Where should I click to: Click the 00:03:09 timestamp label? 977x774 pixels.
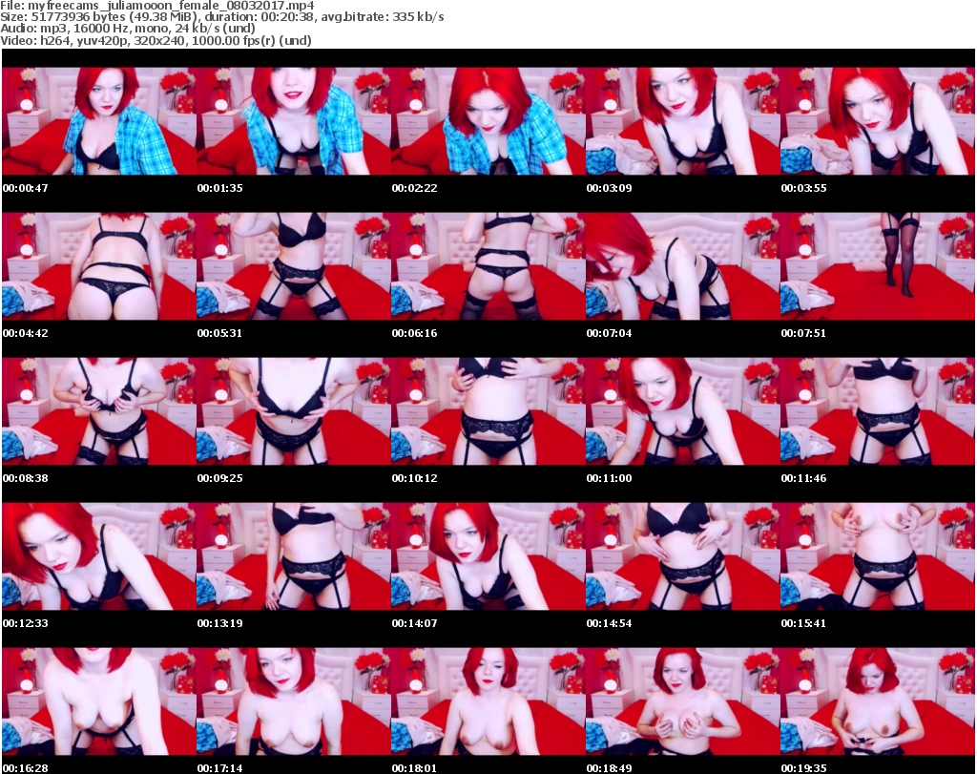(609, 188)
